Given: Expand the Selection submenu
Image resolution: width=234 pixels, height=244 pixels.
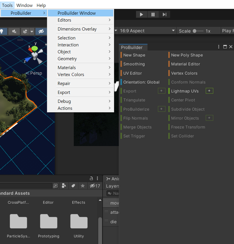Looking at the screenshot, I should coord(80,38).
